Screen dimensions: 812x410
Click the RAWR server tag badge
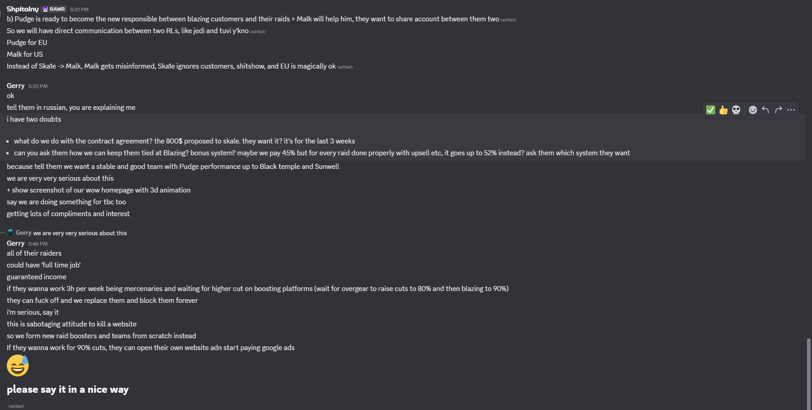click(54, 9)
